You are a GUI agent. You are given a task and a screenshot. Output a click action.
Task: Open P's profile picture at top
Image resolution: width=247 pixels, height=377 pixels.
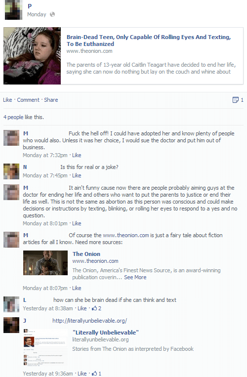tap(13, 10)
